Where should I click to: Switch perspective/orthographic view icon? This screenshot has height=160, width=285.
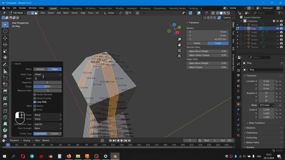(x=179, y=56)
